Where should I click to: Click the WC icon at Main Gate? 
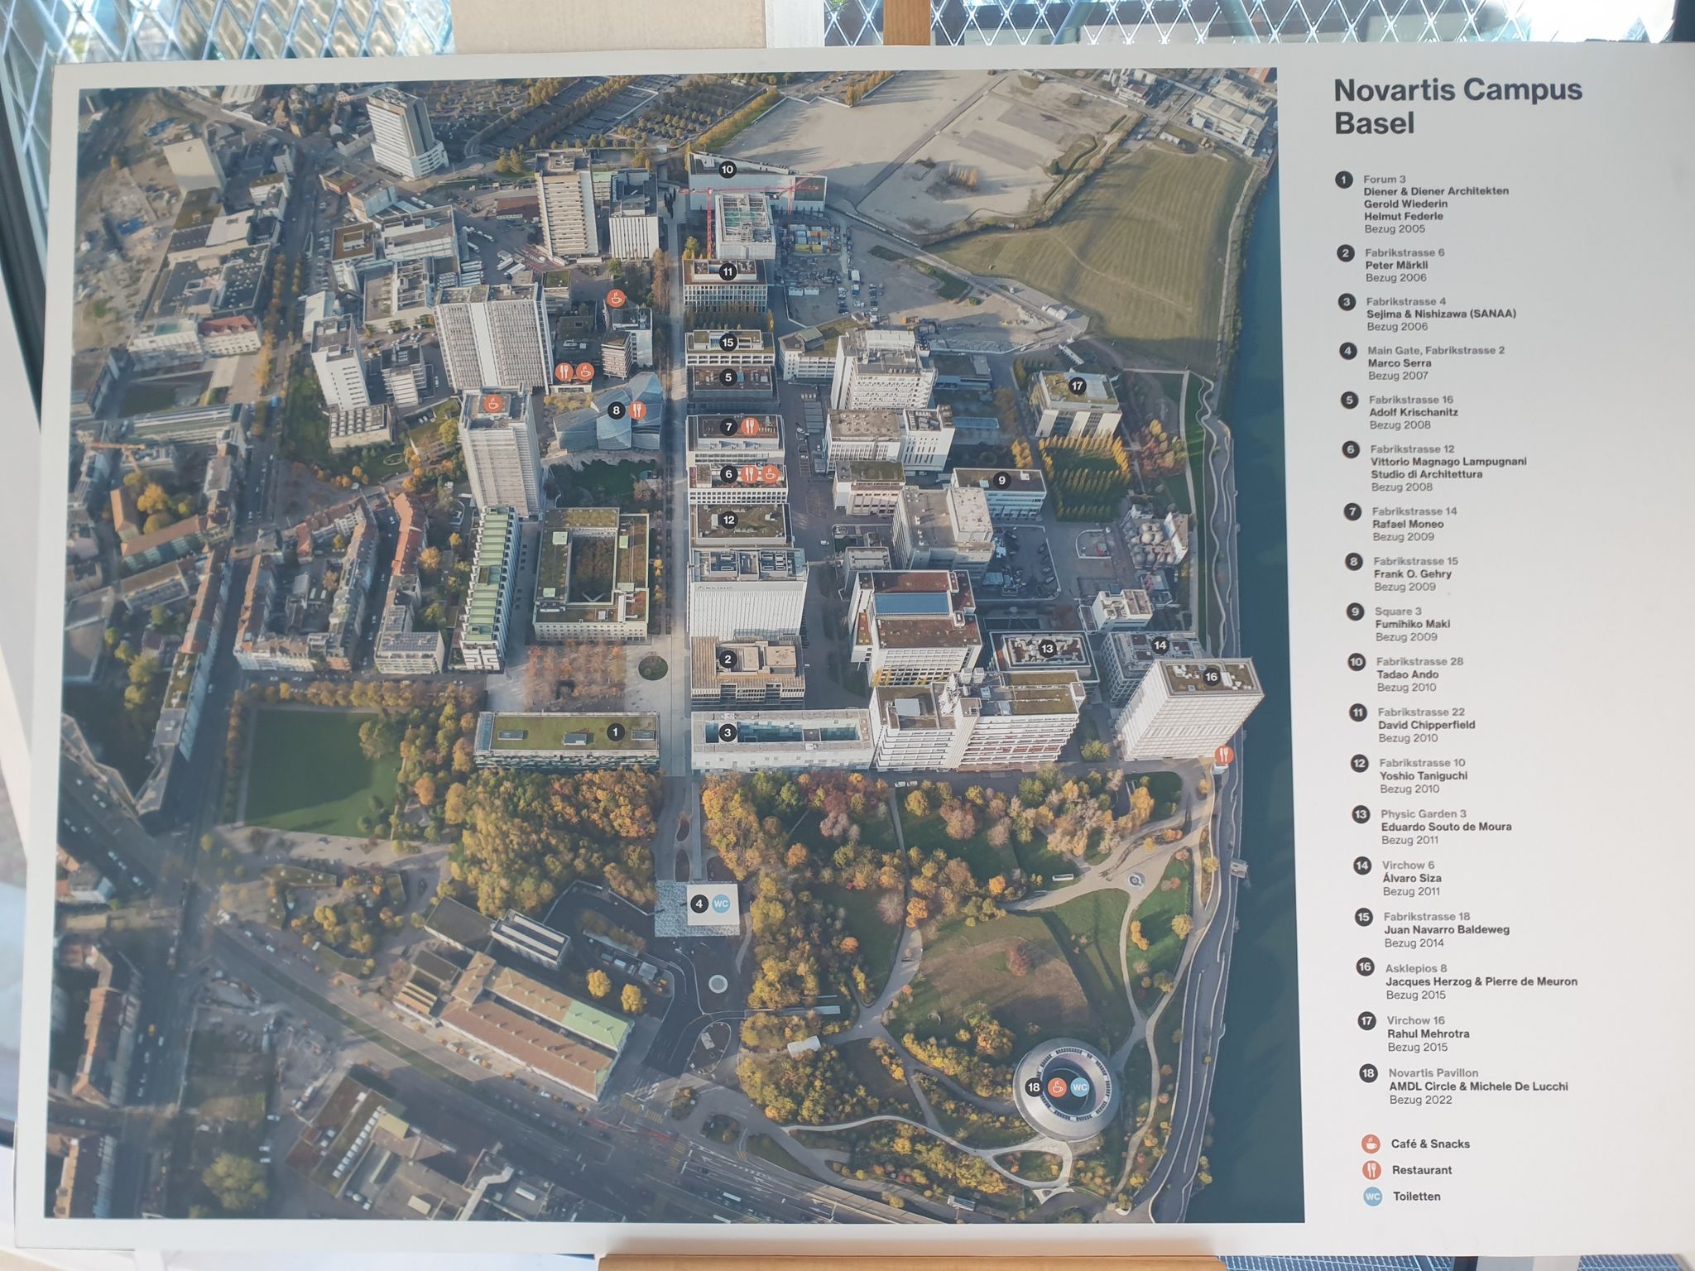point(721,904)
